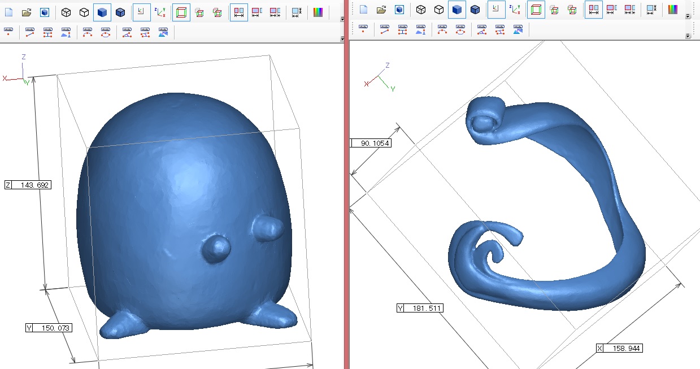
Task: Click first small double-box icon in penguin window
Action: (199, 12)
